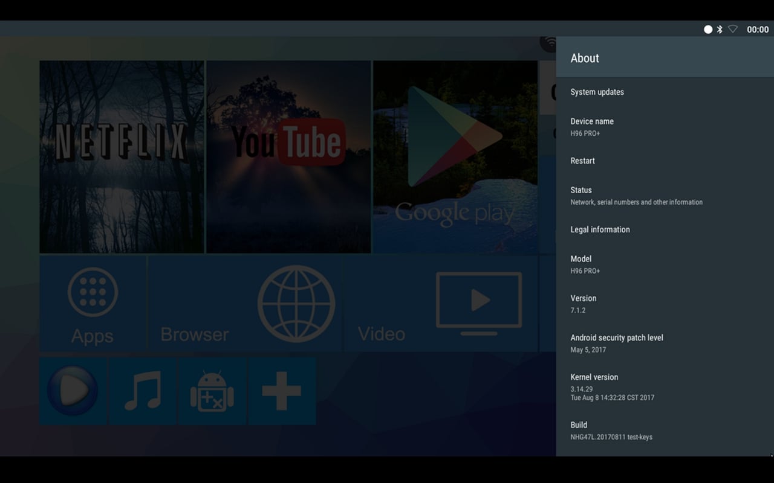Open Legal information
Image resolution: width=774 pixels, height=483 pixels.
pos(600,229)
